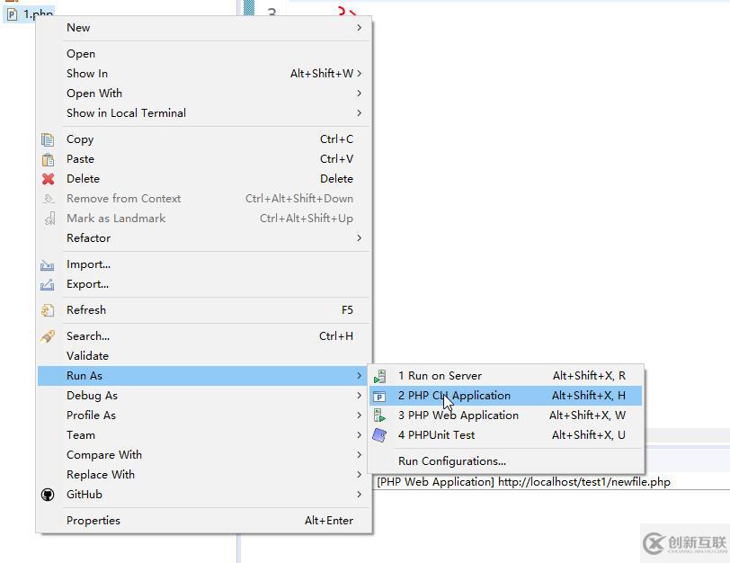Expand the New submenu arrow
The width and height of the screenshot is (730, 563).
(x=359, y=28)
